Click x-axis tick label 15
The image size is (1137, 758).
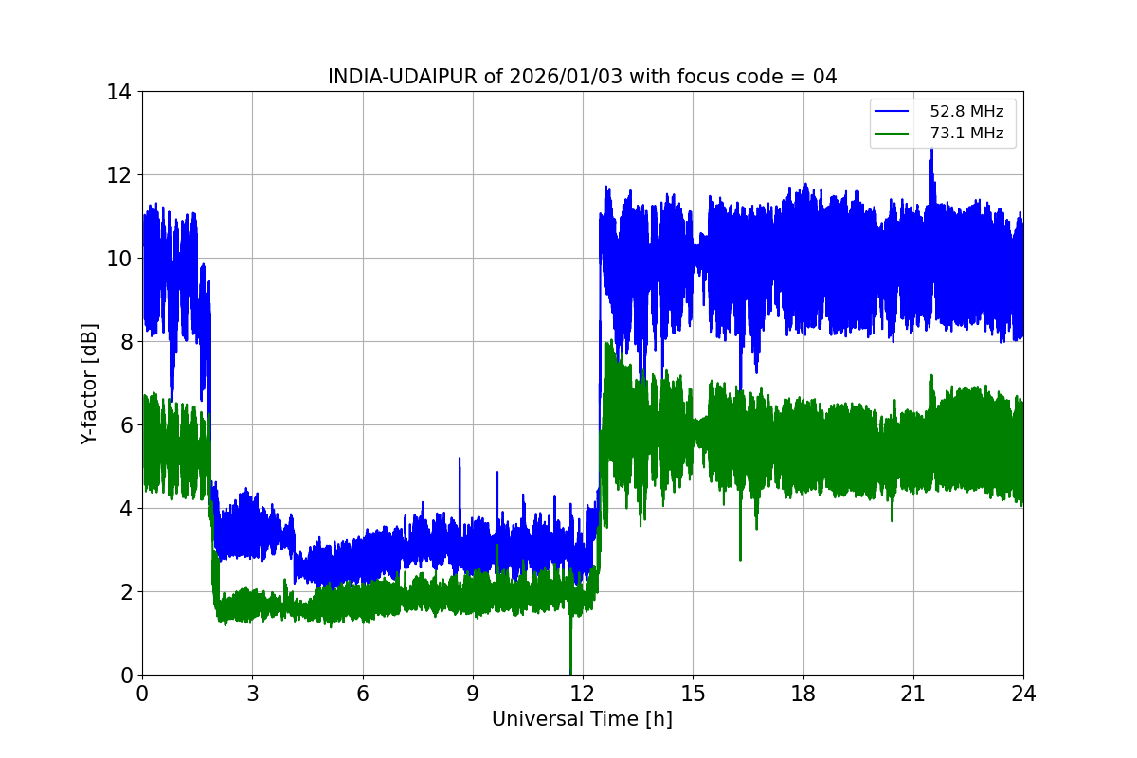point(693,694)
